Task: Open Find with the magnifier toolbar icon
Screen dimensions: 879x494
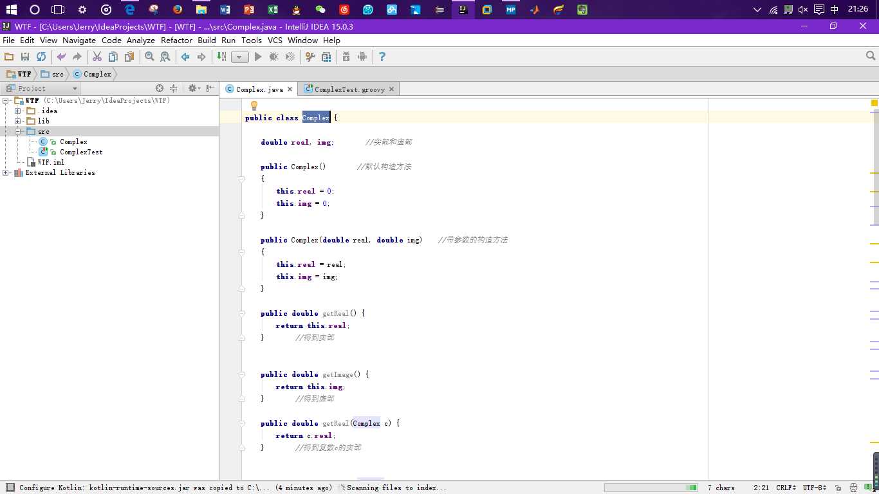Action: [x=149, y=57]
